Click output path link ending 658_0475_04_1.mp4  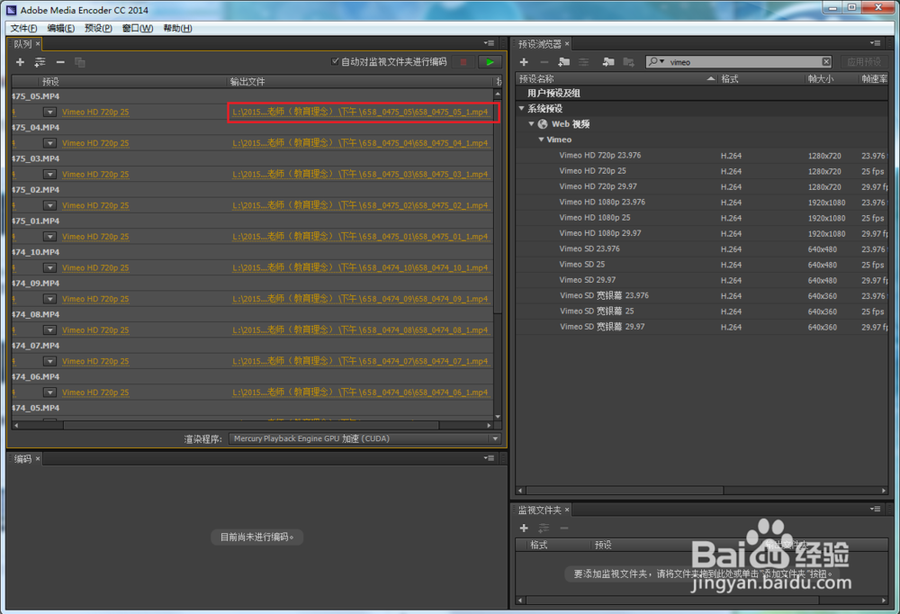361,143
